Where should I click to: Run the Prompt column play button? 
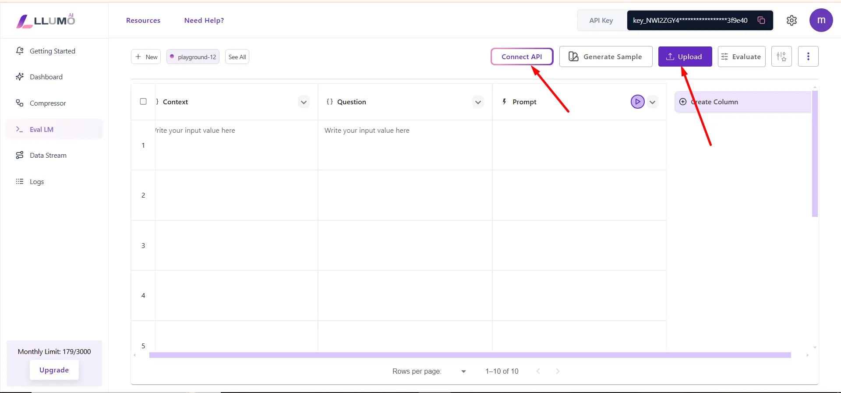click(x=637, y=102)
